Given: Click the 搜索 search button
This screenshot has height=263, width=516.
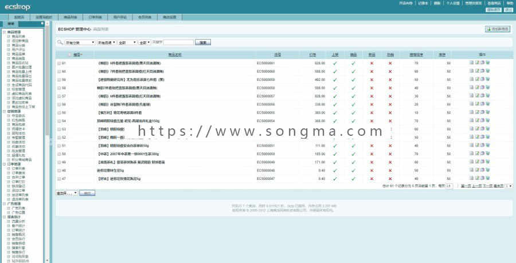Looking at the screenshot, I should coord(203,43).
